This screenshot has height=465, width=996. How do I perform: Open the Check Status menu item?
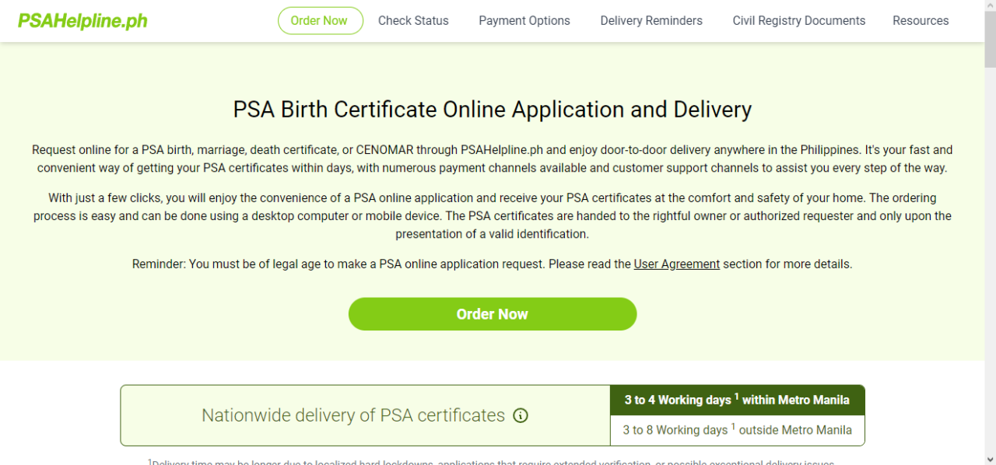coord(413,21)
